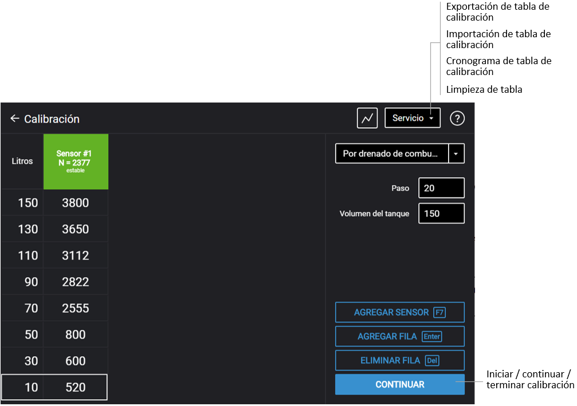Select the sensor value cell 3800
This screenshot has width=577, height=406.
pyautogui.click(x=76, y=203)
